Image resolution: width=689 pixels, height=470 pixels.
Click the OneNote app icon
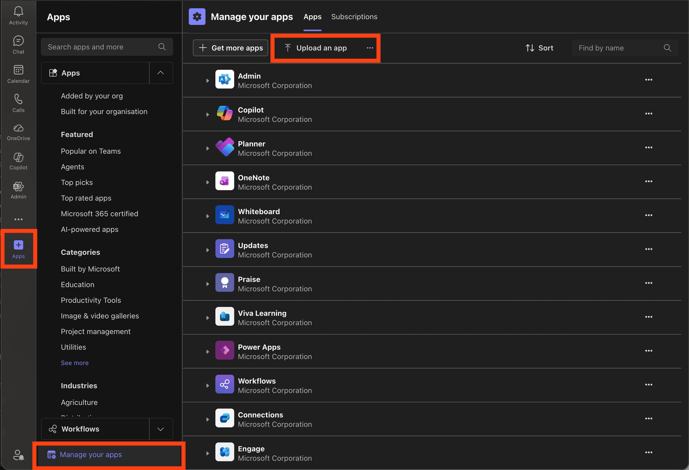(x=225, y=181)
